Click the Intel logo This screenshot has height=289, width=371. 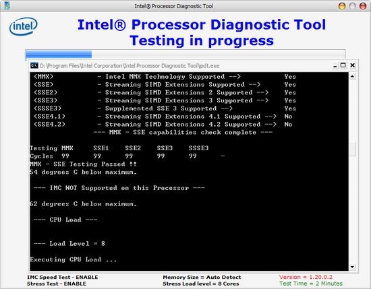click(x=24, y=26)
